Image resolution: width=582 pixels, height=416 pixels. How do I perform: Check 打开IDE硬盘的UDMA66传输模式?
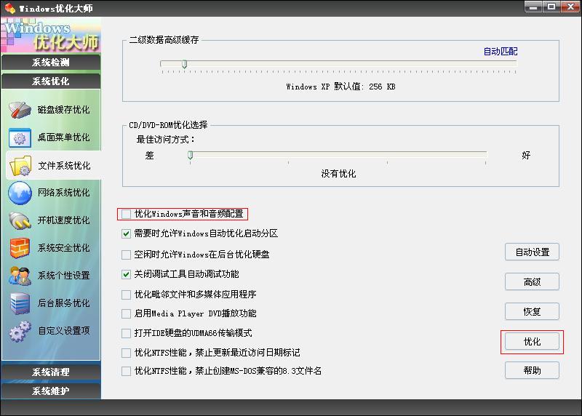[126, 333]
